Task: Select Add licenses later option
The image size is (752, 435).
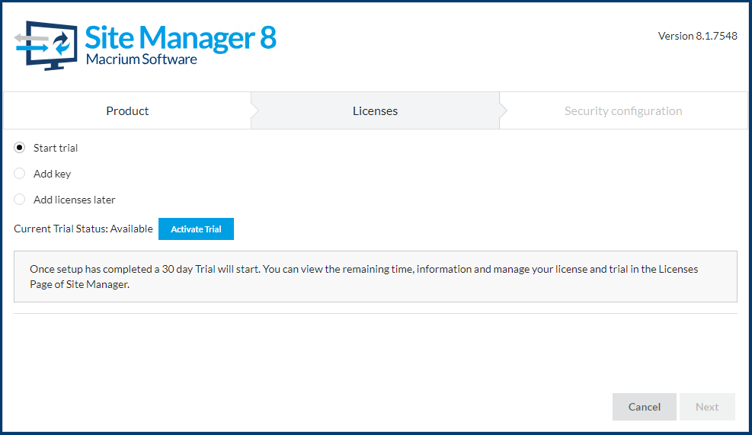Action: [x=20, y=200]
